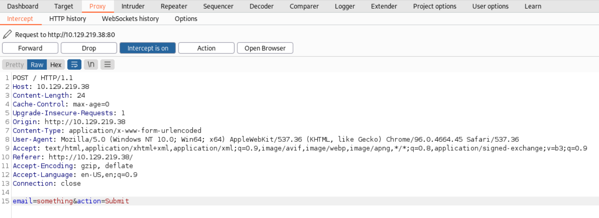The image size is (599, 218).
Task: Click the Open Browser button
Action: click(x=265, y=48)
